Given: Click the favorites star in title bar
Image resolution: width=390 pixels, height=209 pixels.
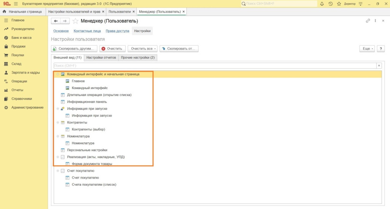Looking at the screenshot, I should [338, 3].
